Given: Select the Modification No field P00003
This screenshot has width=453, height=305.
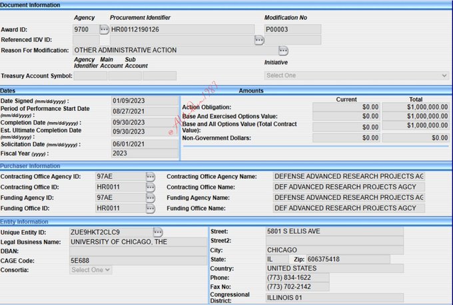Looking at the screenshot, I should (292, 29).
